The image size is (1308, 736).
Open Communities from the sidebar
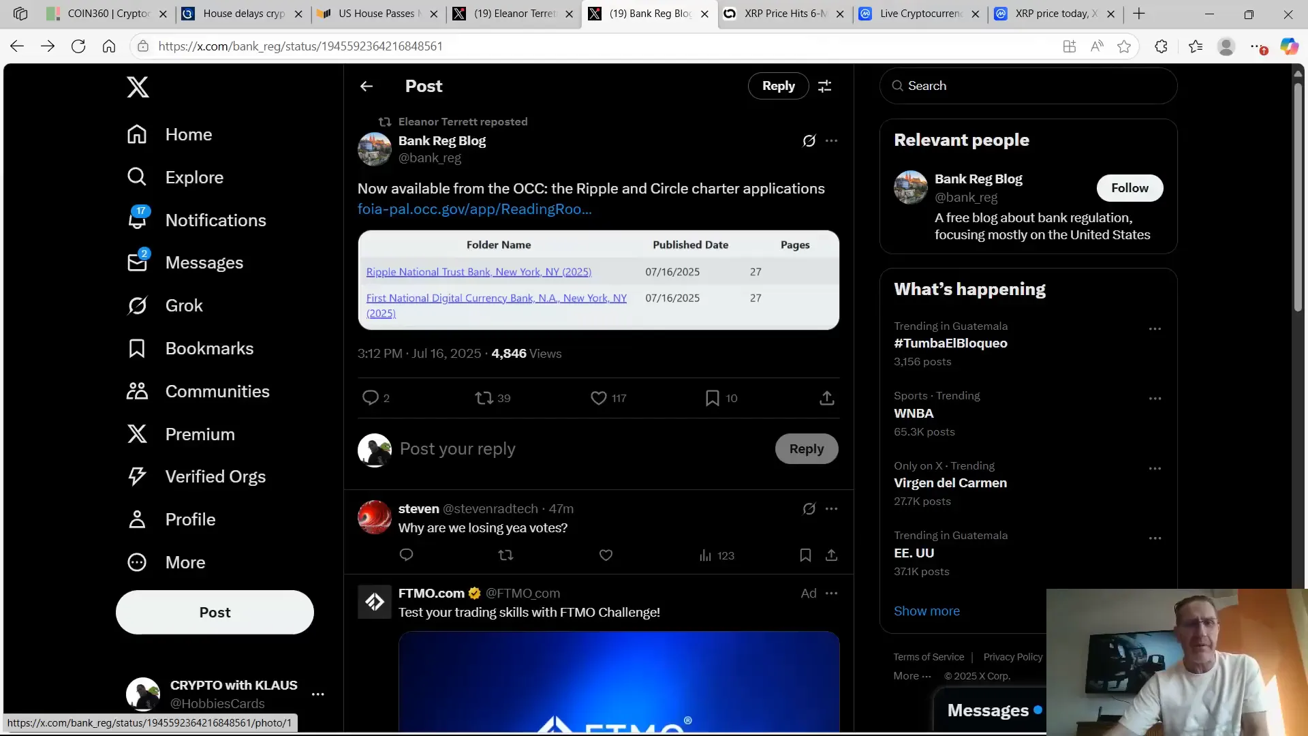(198, 391)
